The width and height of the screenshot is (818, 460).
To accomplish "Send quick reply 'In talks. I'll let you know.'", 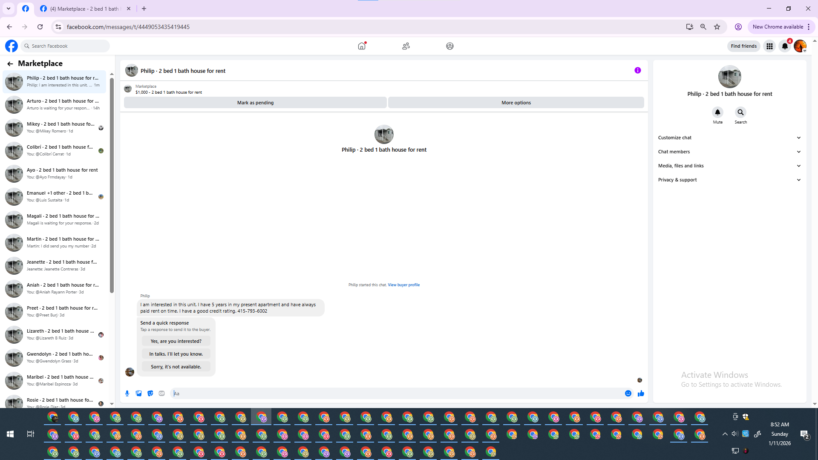I will click(176, 354).
